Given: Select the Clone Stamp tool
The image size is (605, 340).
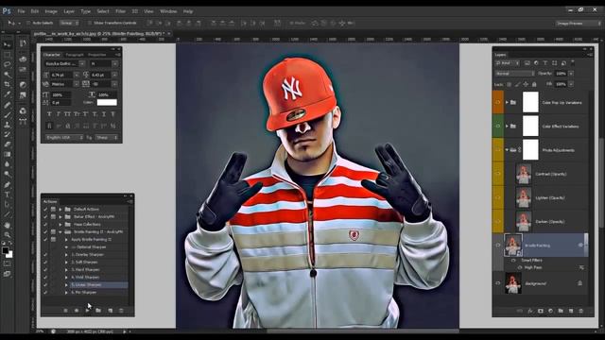Looking at the screenshot, I should [x=7, y=125].
